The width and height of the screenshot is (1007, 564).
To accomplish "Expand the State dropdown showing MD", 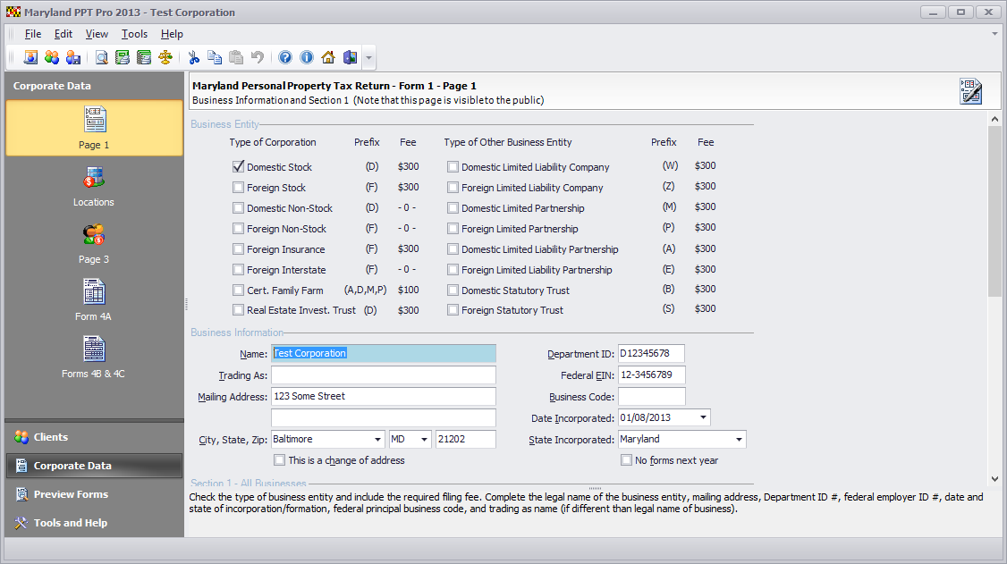I will click(x=424, y=440).
